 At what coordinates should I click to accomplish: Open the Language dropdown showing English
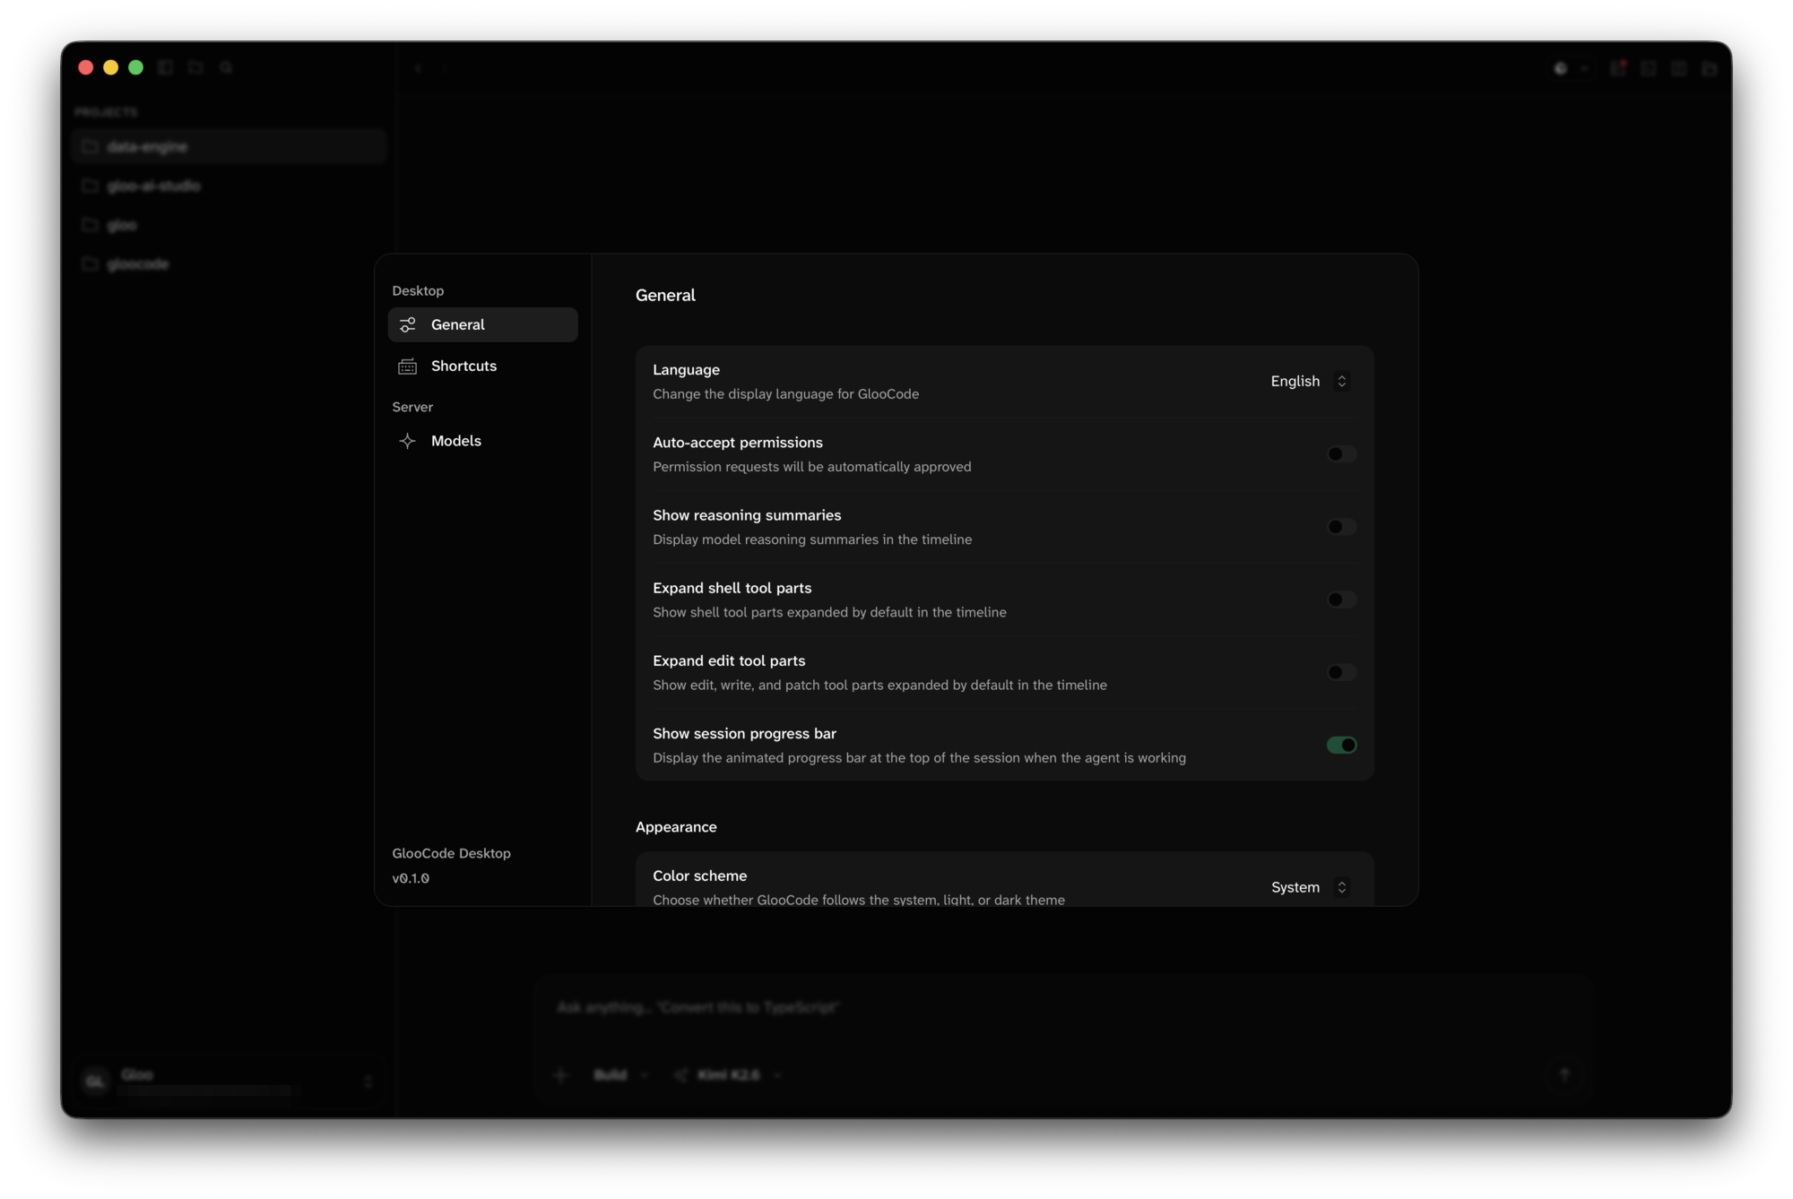[1309, 381]
